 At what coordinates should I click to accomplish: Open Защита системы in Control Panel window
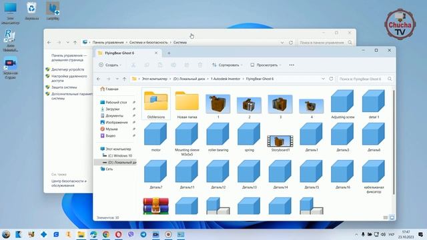[x=64, y=87]
